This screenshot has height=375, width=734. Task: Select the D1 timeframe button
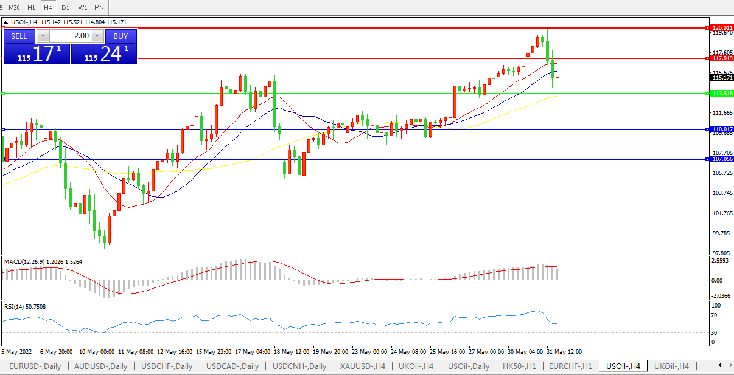click(x=65, y=7)
